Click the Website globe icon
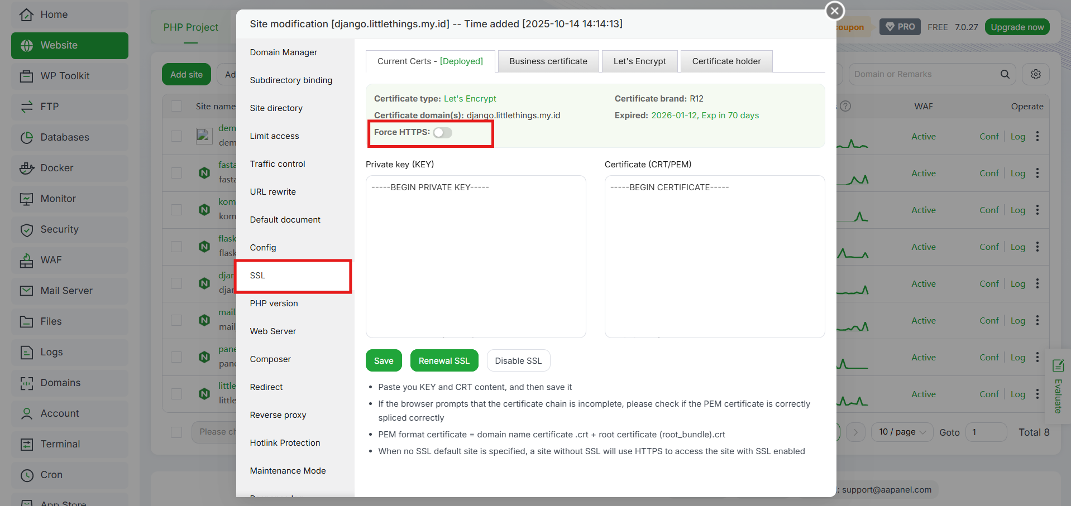The width and height of the screenshot is (1071, 506). tap(26, 45)
